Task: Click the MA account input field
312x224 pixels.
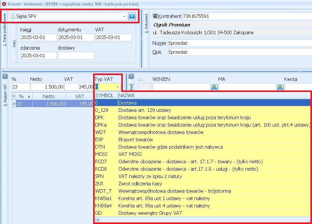Action: 247,87
